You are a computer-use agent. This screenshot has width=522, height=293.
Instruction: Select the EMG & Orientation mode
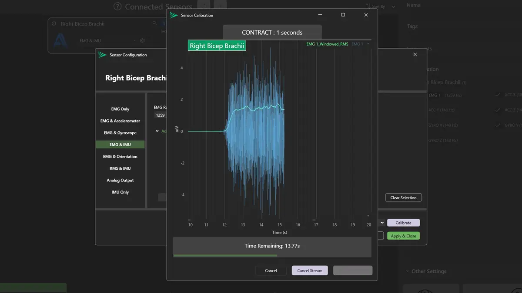point(120,156)
